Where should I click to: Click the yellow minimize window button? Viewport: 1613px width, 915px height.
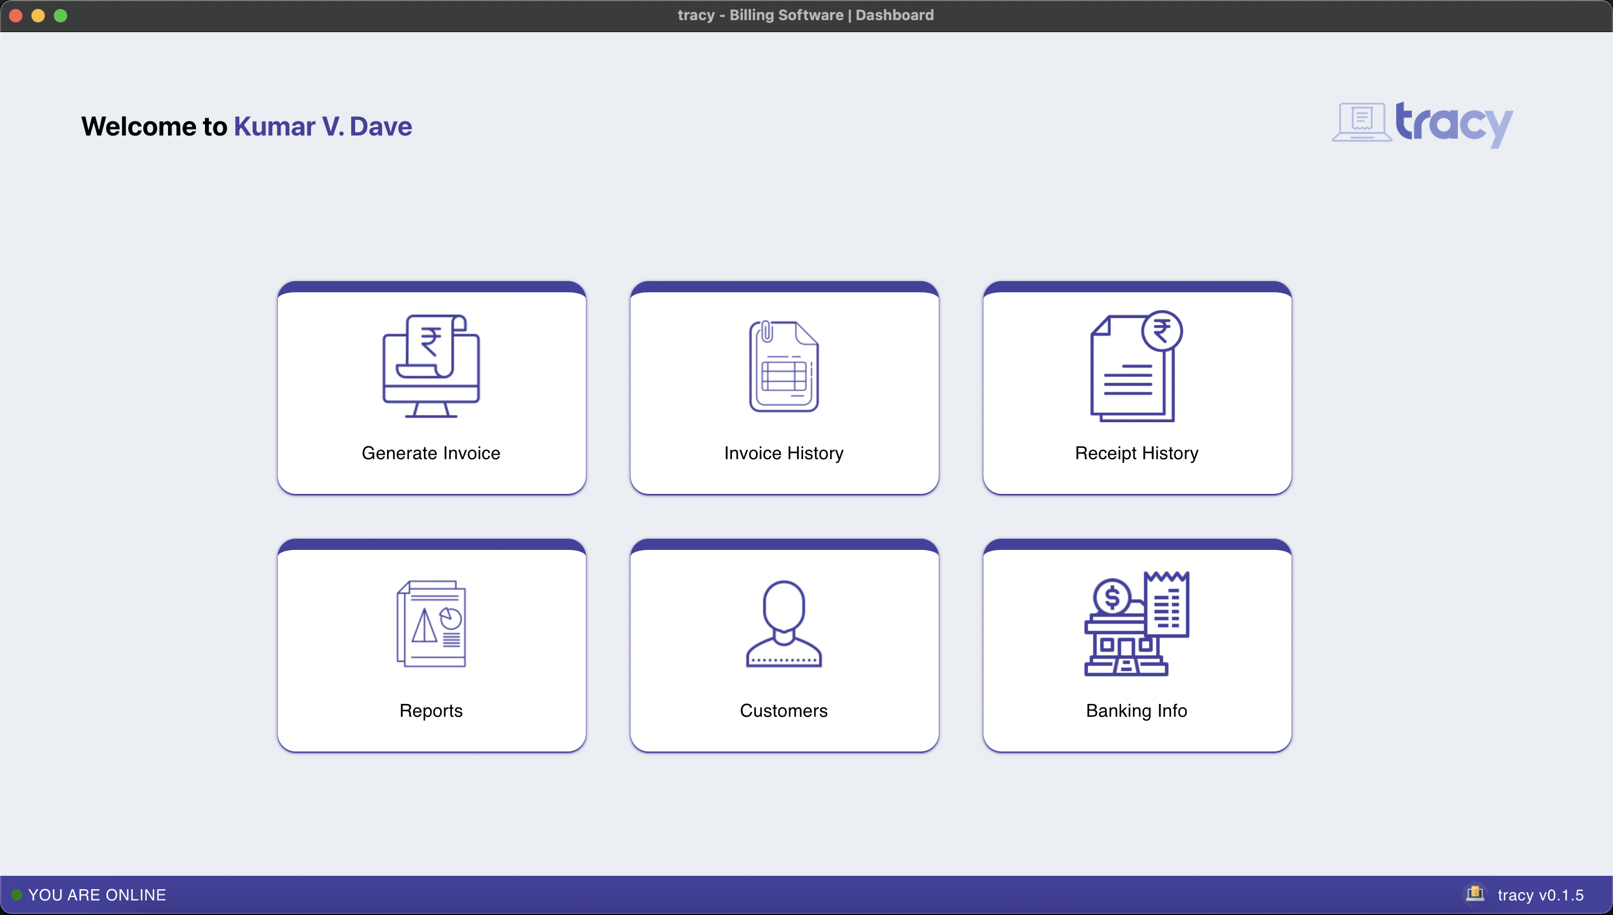(38, 16)
